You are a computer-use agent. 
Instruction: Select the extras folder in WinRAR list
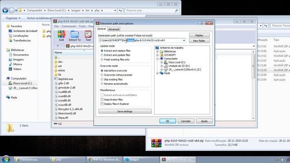[62, 71]
